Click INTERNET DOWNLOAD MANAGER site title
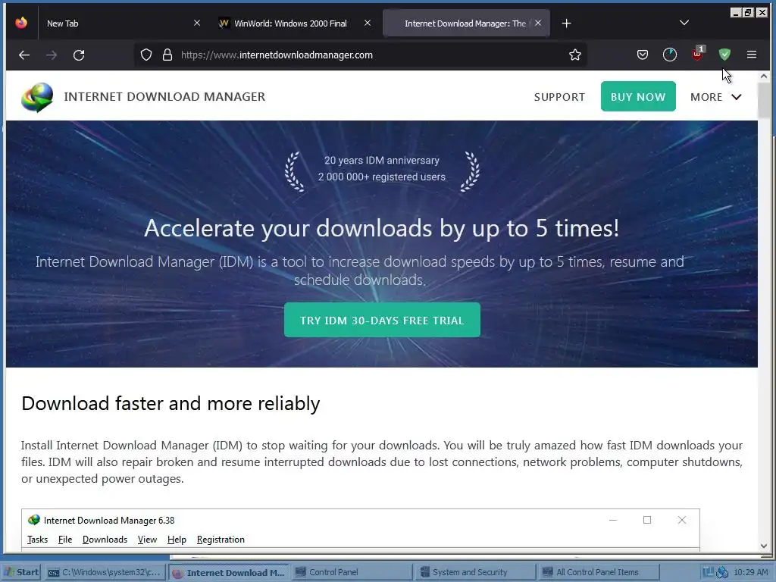Viewport: 776px width, 582px height. point(164,96)
